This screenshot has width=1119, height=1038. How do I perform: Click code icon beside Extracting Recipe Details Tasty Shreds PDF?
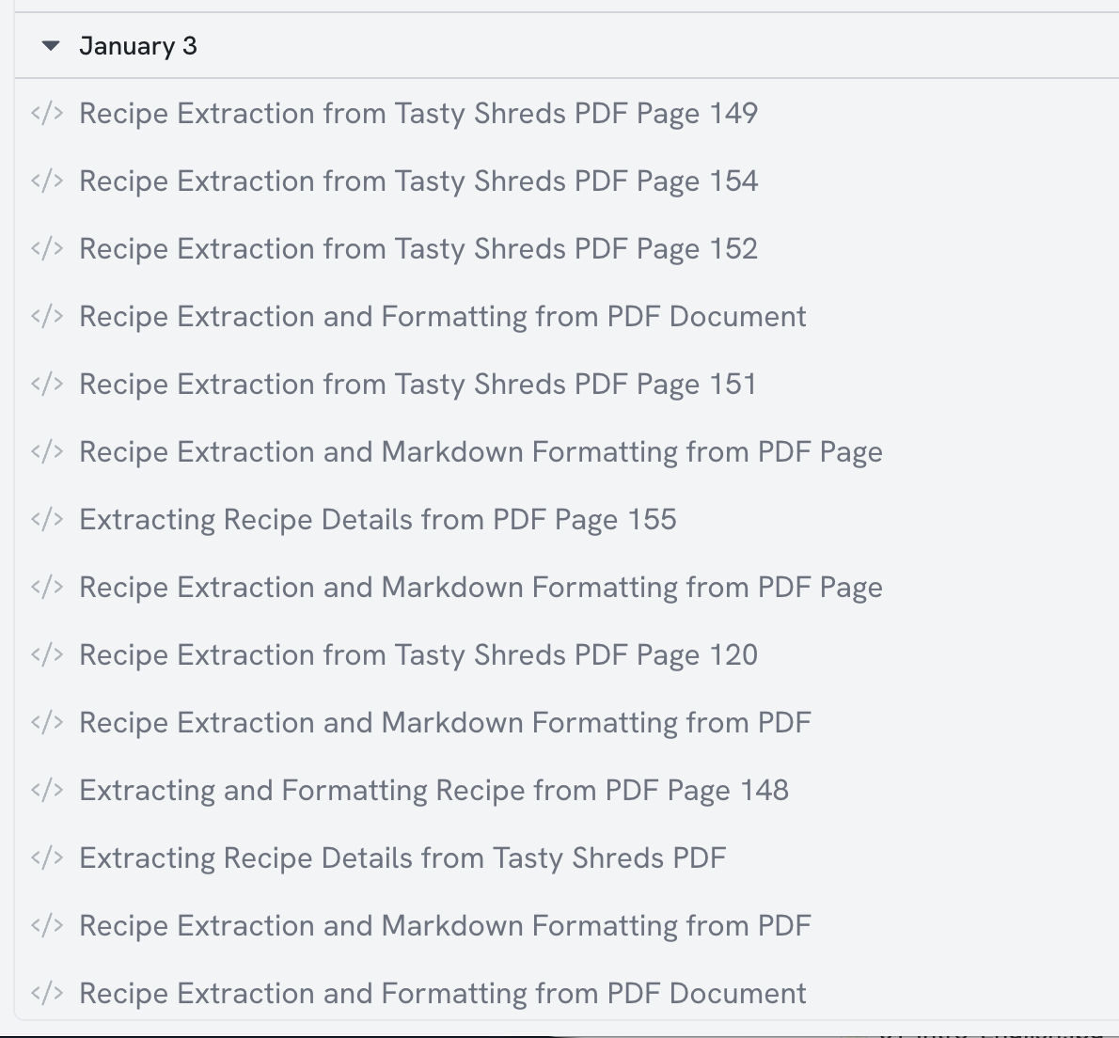coord(47,858)
